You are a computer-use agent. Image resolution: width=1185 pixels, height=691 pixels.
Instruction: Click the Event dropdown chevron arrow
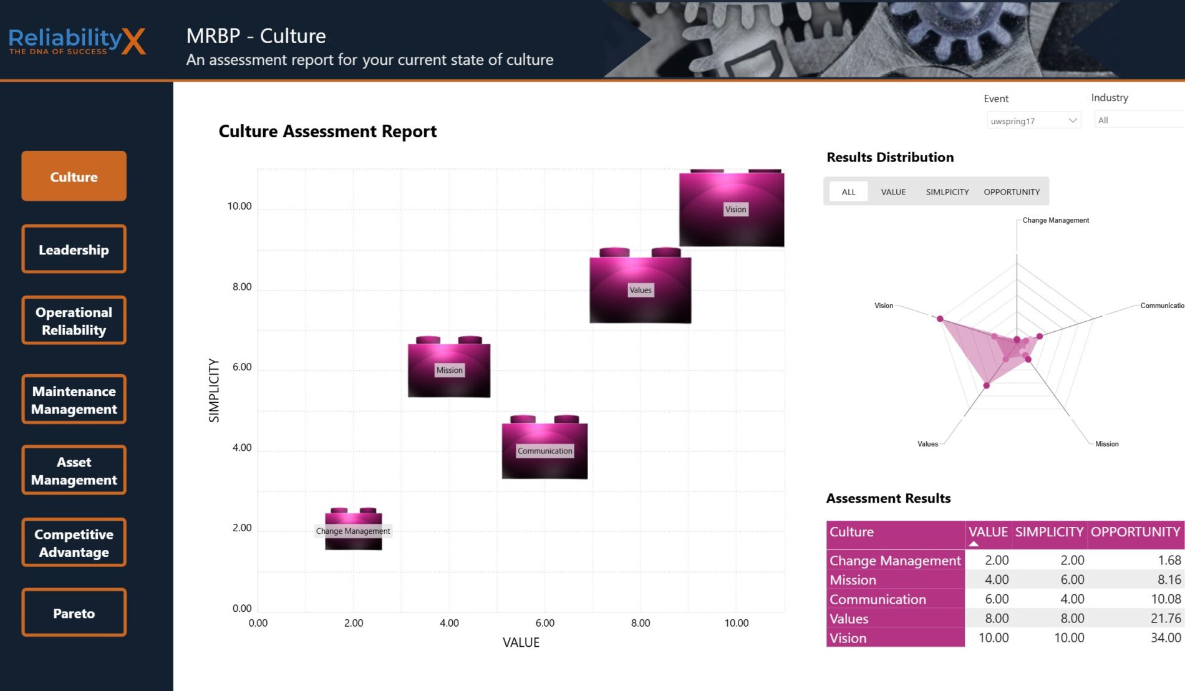(x=1073, y=120)
